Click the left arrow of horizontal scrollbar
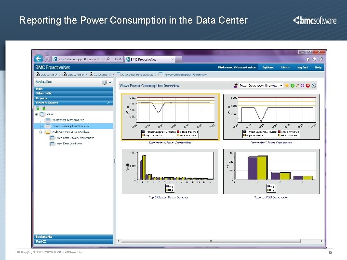Image resolution: width=347 pixels, height=260 pixels. [119, 241]
